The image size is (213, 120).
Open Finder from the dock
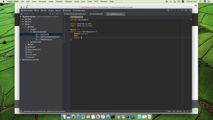coord(64,117)
